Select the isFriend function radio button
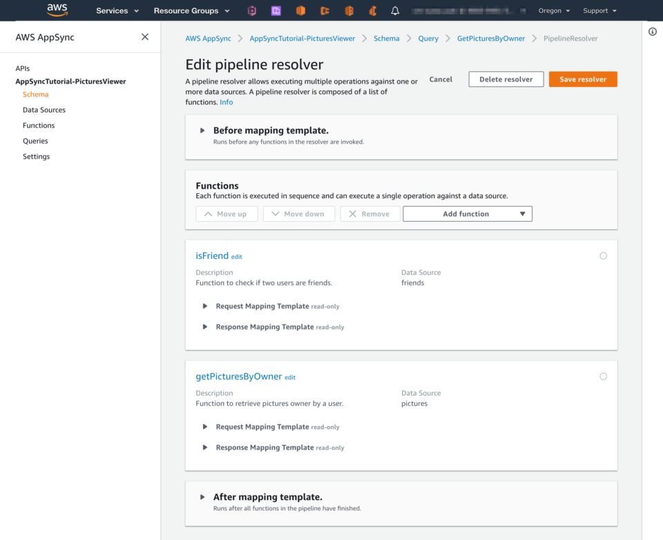The width and height of the screenshot is (663, 540). pyautogui.click(x=604, y=255)
